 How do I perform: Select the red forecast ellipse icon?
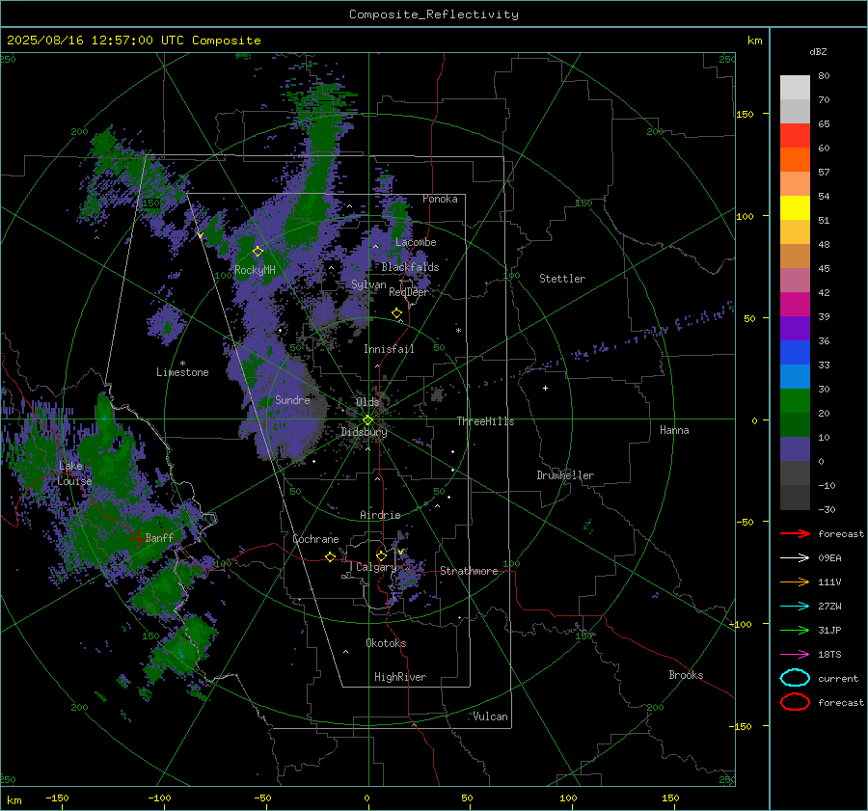click(795, 702)
